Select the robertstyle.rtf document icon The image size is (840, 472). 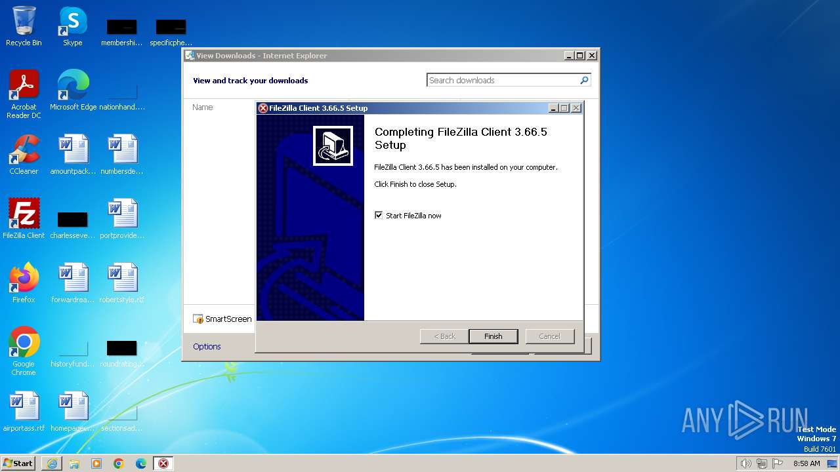tap(122, 283)
